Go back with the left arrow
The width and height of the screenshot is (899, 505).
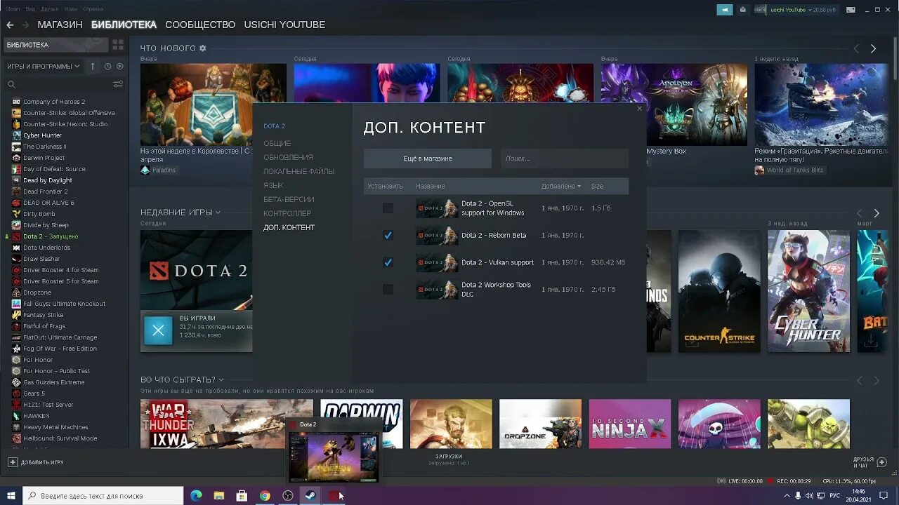click(x=10, y=25)
